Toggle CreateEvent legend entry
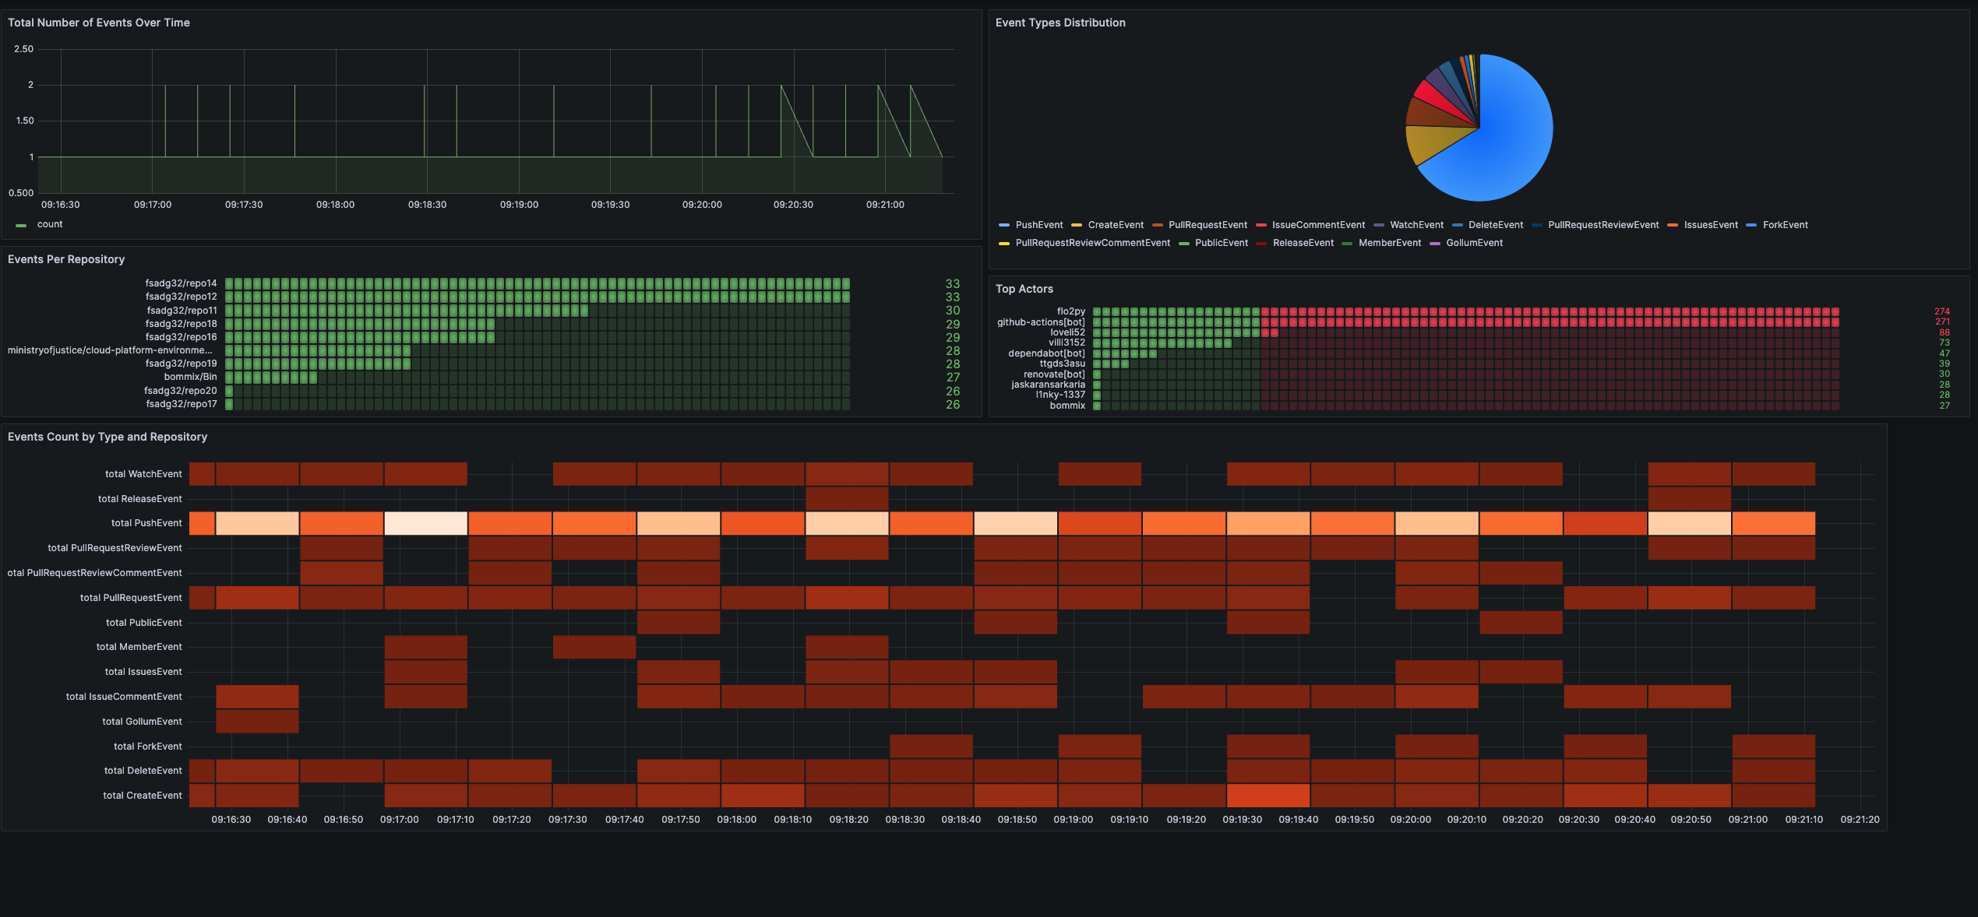Screen dimensions: 1978x917 coord(1115,225)
